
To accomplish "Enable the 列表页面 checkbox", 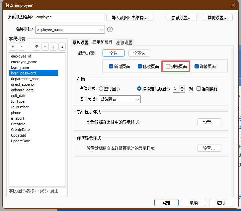I will 168,66.
